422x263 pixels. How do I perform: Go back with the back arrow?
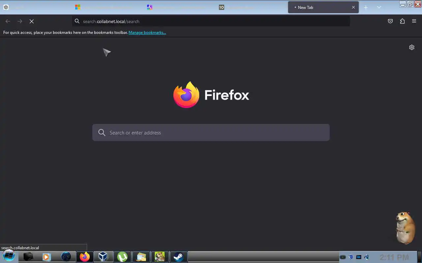[8, 21]
